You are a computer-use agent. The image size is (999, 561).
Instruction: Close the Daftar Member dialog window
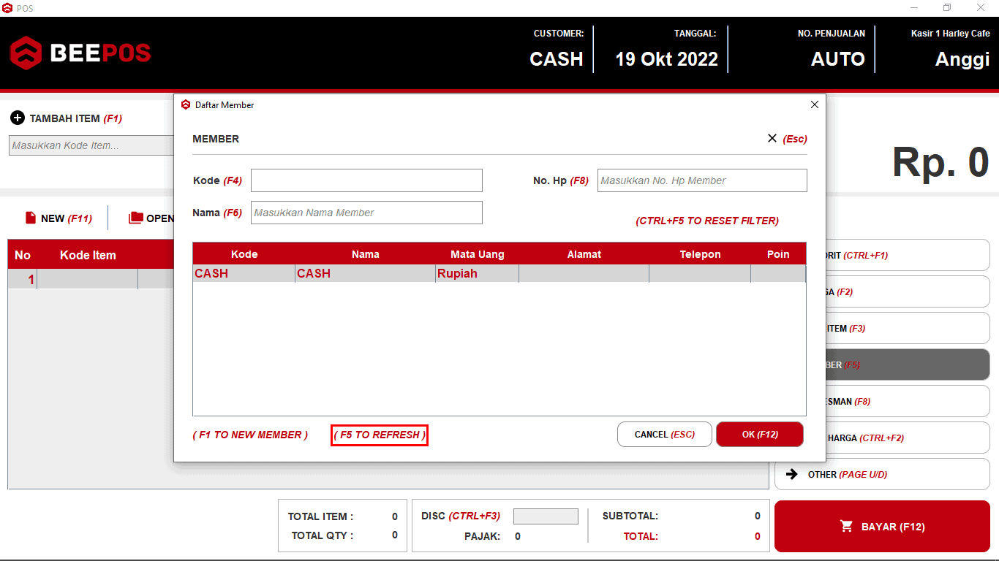pyautogui.click(x=815, y=104)
